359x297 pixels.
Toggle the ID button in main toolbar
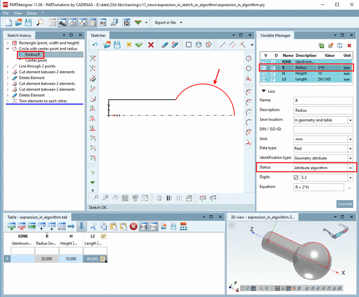point(126,23)
